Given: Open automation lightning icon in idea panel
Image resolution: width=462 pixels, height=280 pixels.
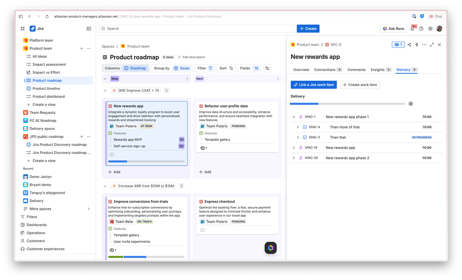Looking at the screenshot, I should click(x=417, y=45).
